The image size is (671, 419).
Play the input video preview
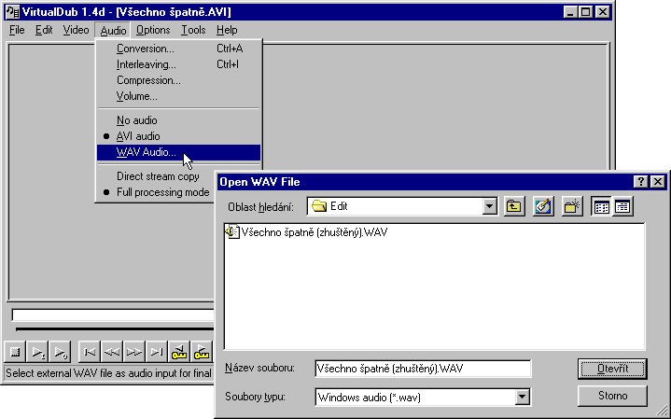coord(37,352)
